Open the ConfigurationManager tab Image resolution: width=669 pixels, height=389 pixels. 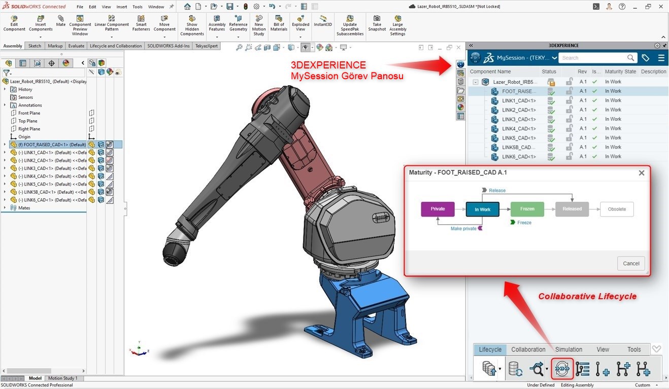(37, 63)
